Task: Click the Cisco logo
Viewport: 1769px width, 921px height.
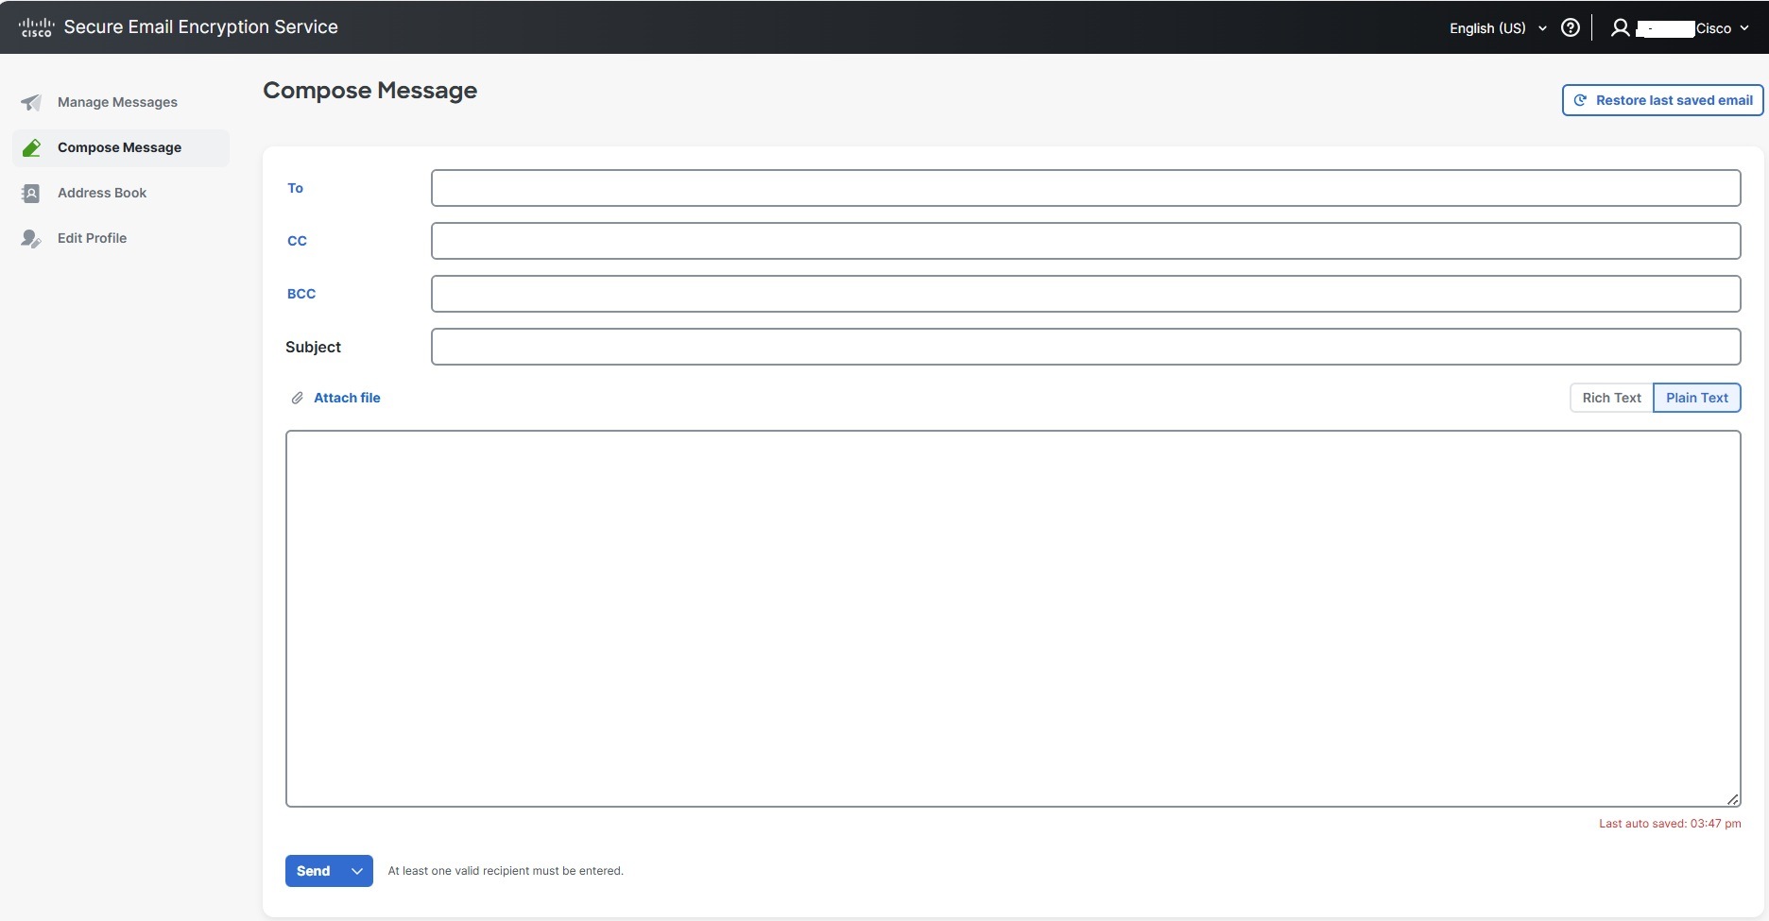Action: pyautogui.click(x=36, y=26)
